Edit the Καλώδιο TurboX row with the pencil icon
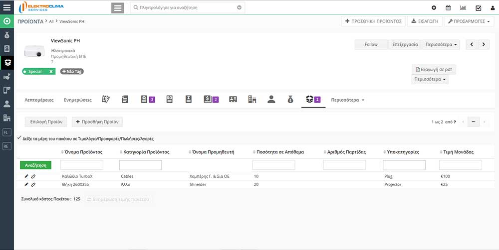The width and height of the screenshot is (499, 250). pos(26,176)
